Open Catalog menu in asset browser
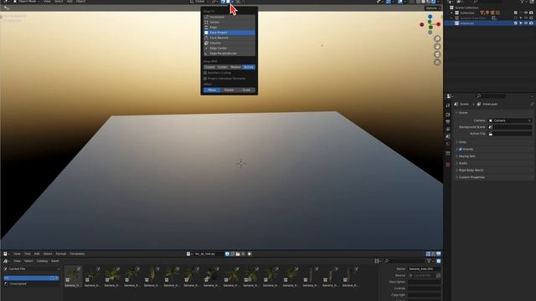The width and height of the screenshot is (536, 301). [42, 261]
